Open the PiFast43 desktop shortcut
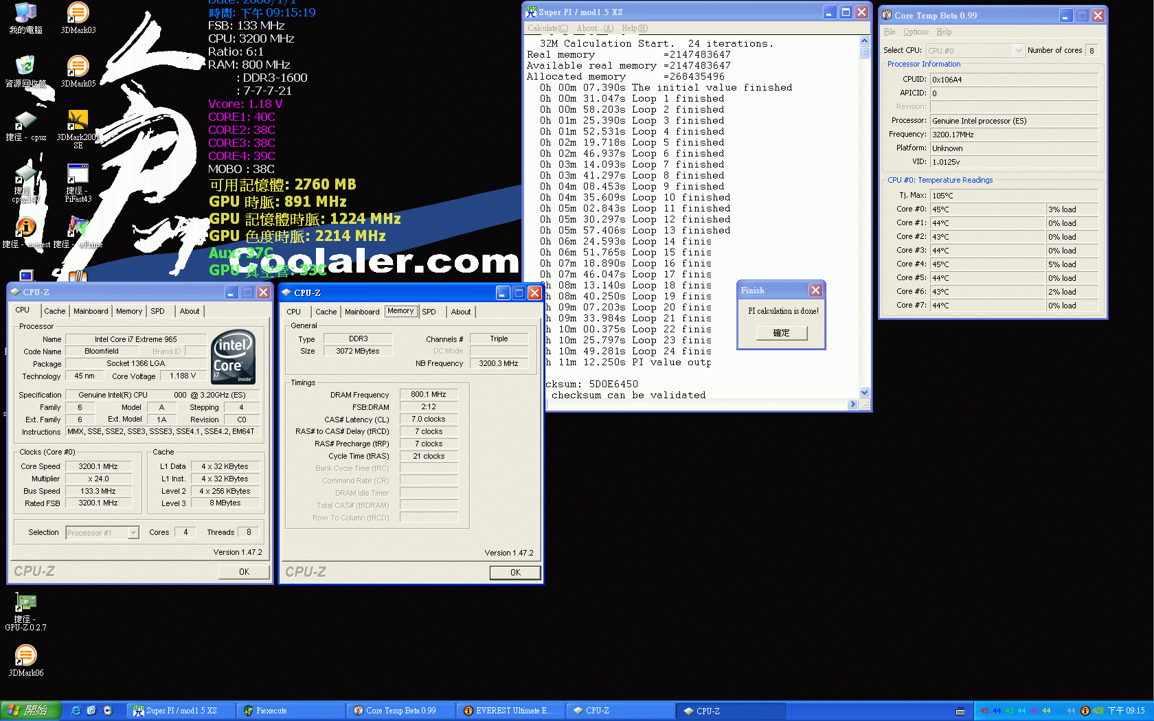Screen dimensions: 1154x721 pos(78,183)
